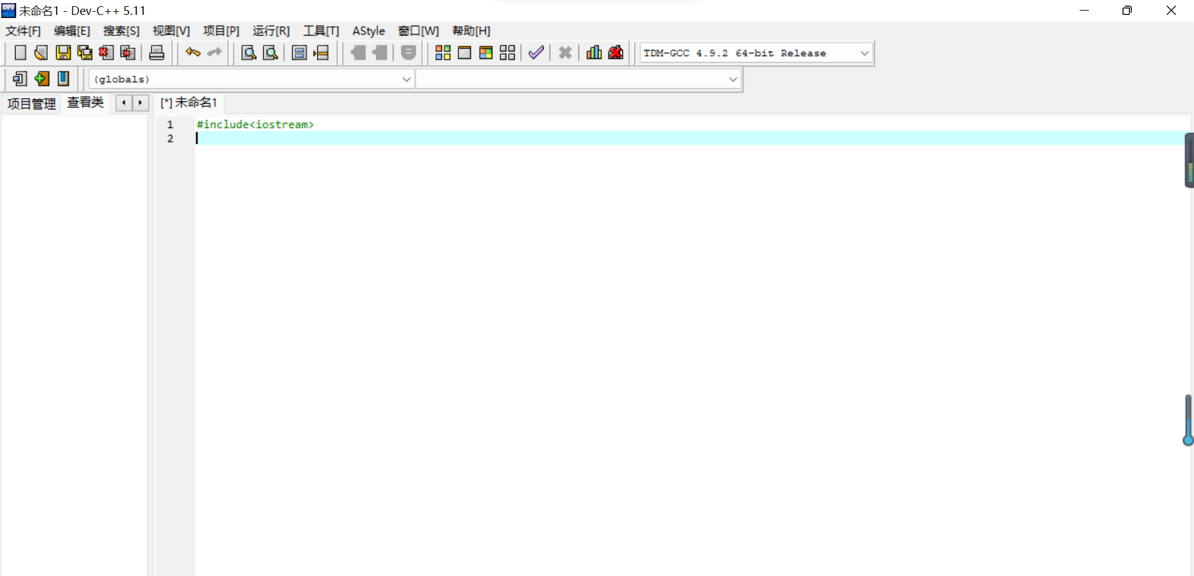This screenshot has width=1194, height=576.
Task: Click the blue list icon without an arrow
Action: point(299,53)
